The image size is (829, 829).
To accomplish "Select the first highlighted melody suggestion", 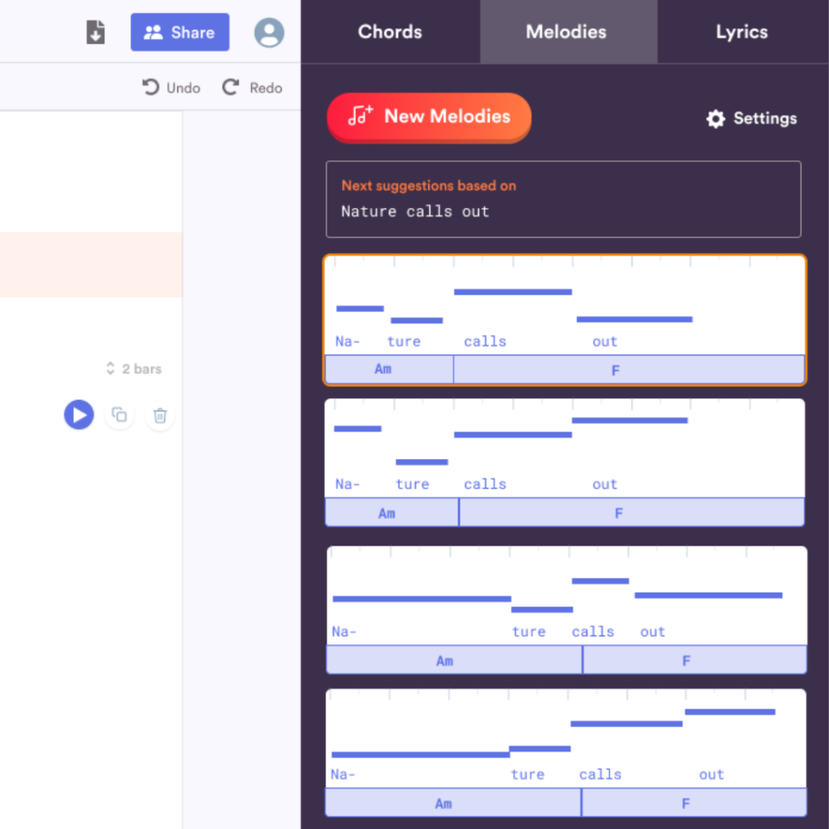I will (564, 319).
